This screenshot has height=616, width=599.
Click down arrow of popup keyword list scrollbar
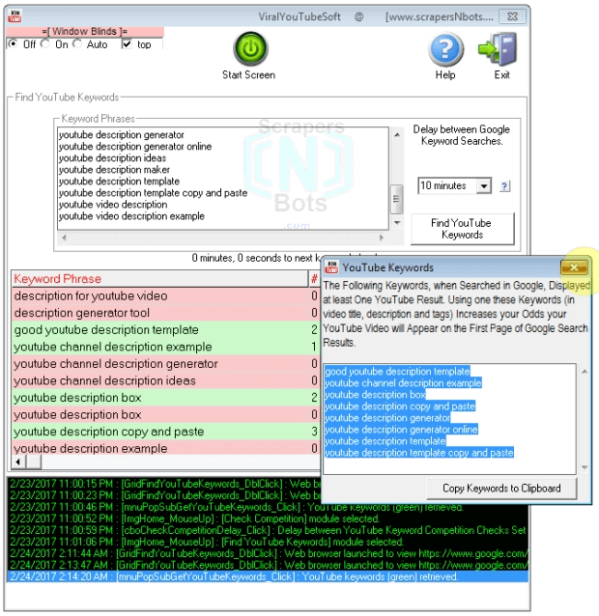pos(585,467)
